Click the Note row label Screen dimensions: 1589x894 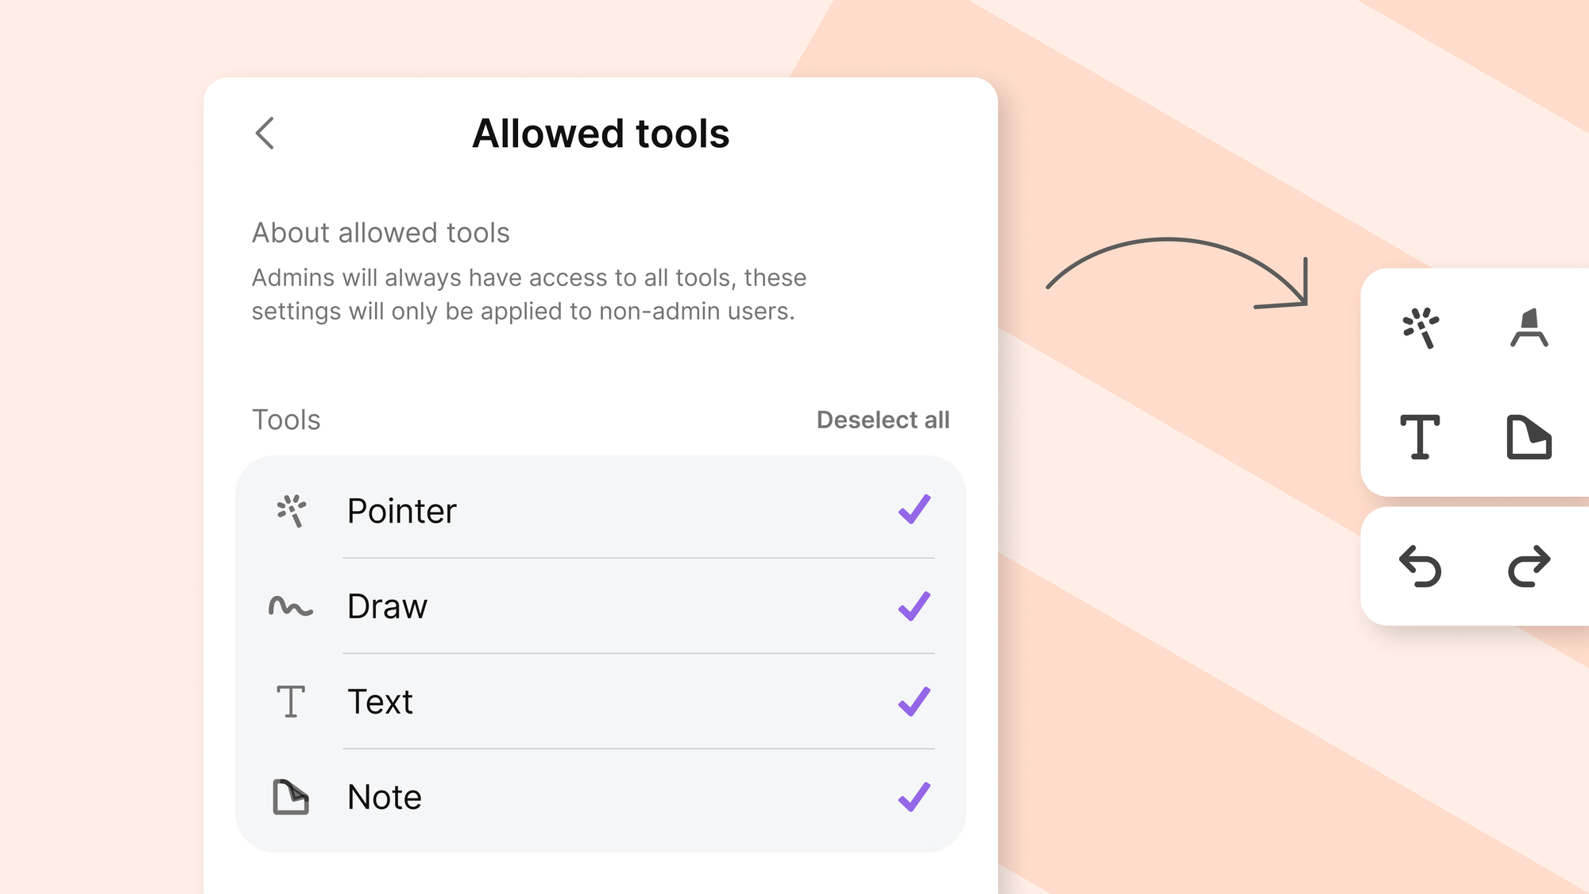click(x=385, y=796)
